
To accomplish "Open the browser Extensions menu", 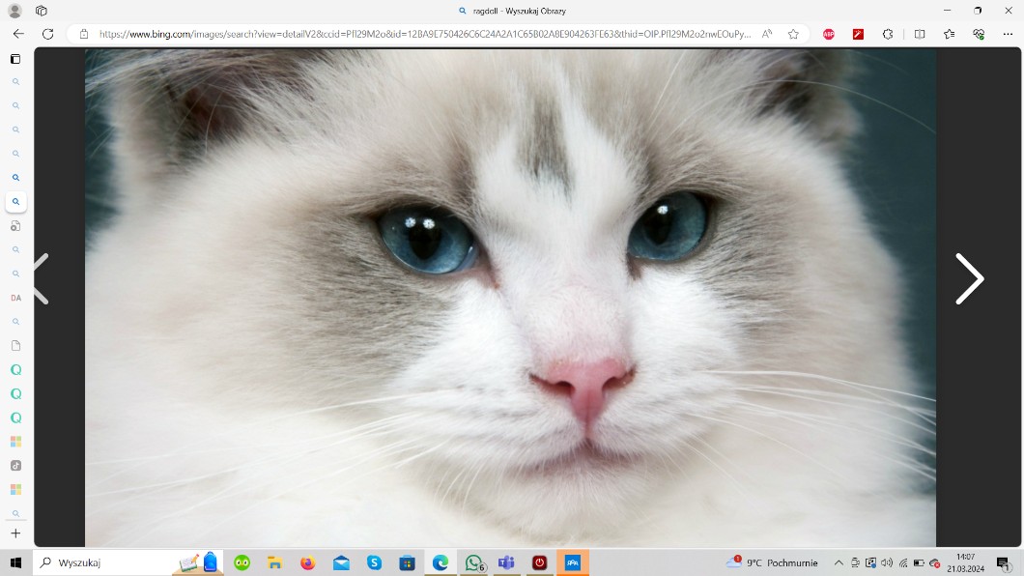I will coord(888,34).
